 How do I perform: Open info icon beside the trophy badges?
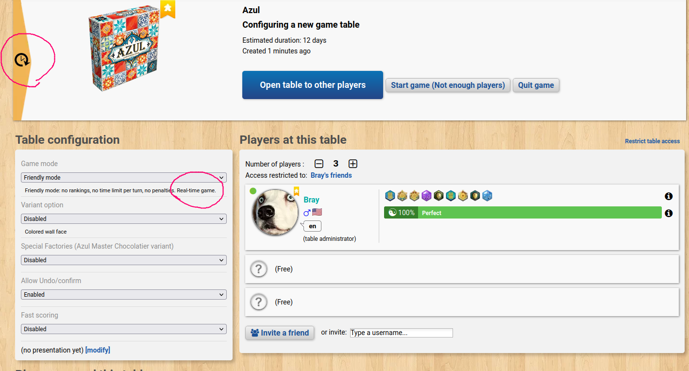pos(669,196)
